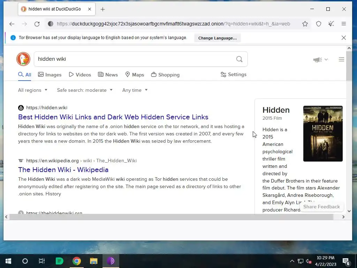Screen dimensions: 357x268
Task: Click the horizontal scrollbar left arrow
Action: pyautogui.click(x=6, y=217)
